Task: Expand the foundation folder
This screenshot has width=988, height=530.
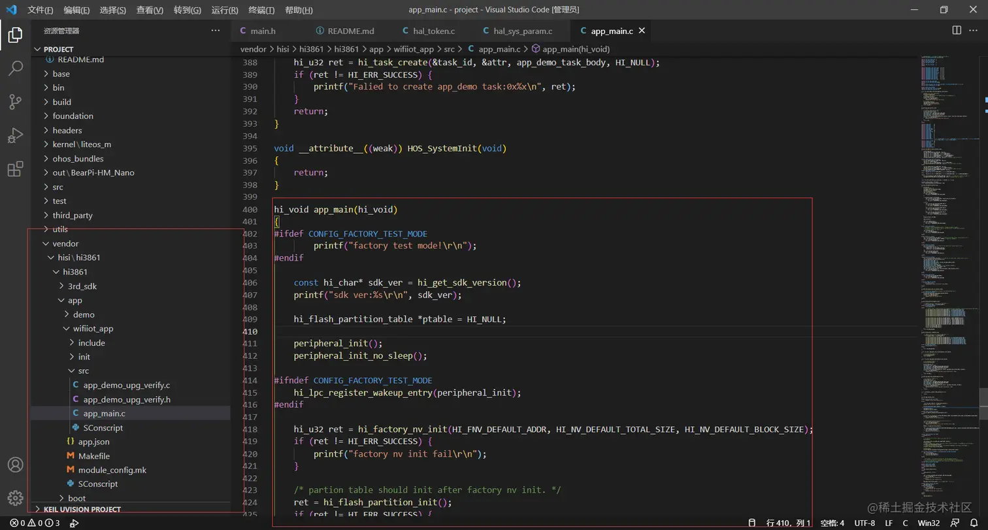Action: click(131, 116)
